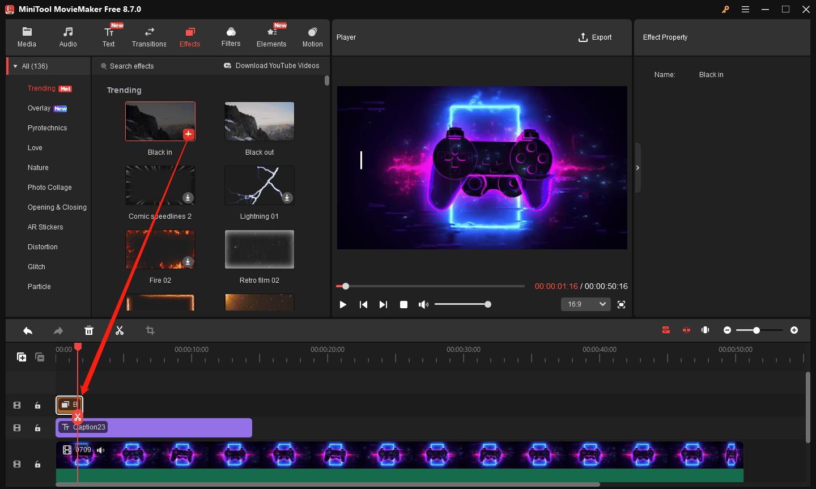
Task: Switch to the Filters tab
Action: tap(231, 37)
